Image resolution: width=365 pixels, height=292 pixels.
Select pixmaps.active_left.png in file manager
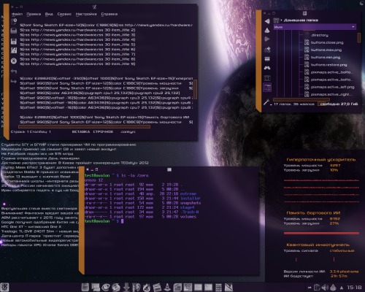click(329, 87)
